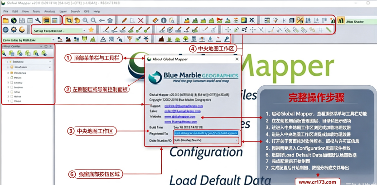Click the gear icon beside the globe button
The width and height of the screenshot is (377, 185).
[x=14, y=29]
